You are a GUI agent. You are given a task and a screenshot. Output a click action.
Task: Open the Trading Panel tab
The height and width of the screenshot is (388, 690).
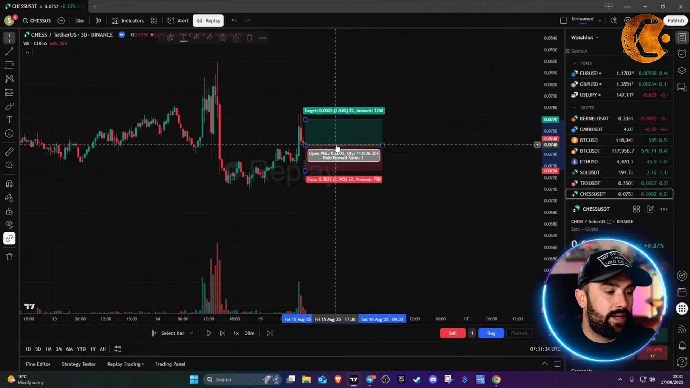pos(170,364)
